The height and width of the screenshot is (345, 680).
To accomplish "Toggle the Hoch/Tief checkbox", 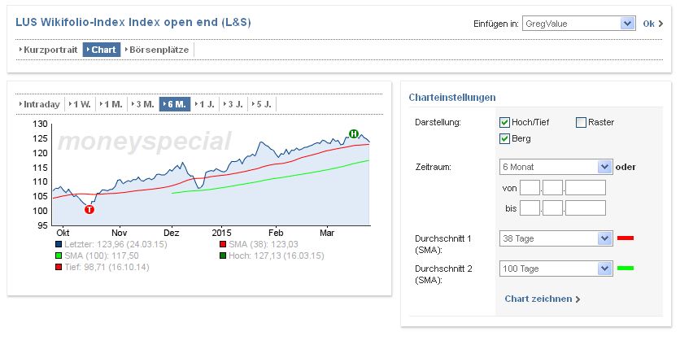I will click(x=504, y=123).
